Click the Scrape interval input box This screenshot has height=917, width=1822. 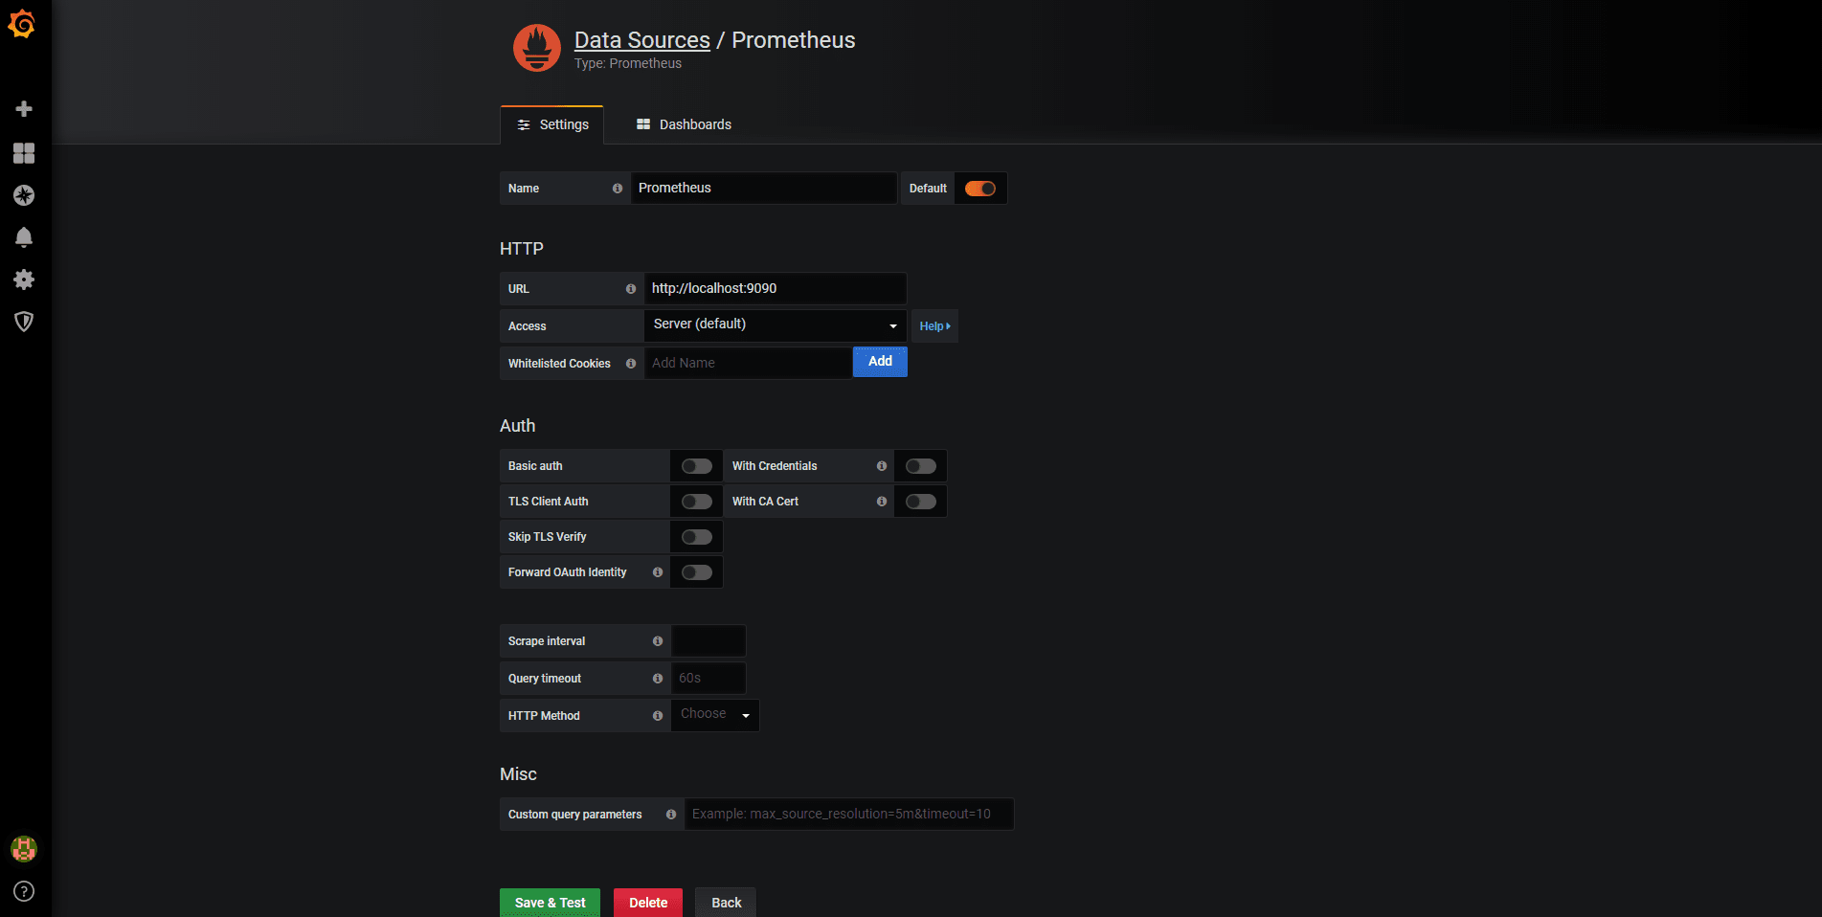coord(709,640)
